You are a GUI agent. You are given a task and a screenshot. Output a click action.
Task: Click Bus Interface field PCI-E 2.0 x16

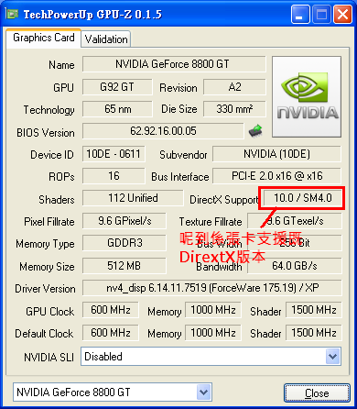276,176
